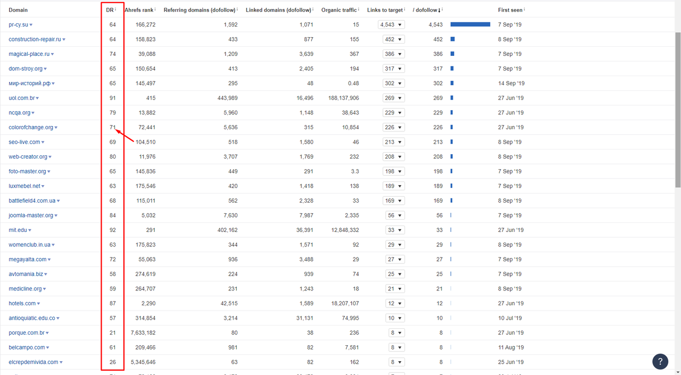681x375 pixels.
Task: Expand dropdown arrow next to dom-stroy.org
Action: (x=45, y=69)
